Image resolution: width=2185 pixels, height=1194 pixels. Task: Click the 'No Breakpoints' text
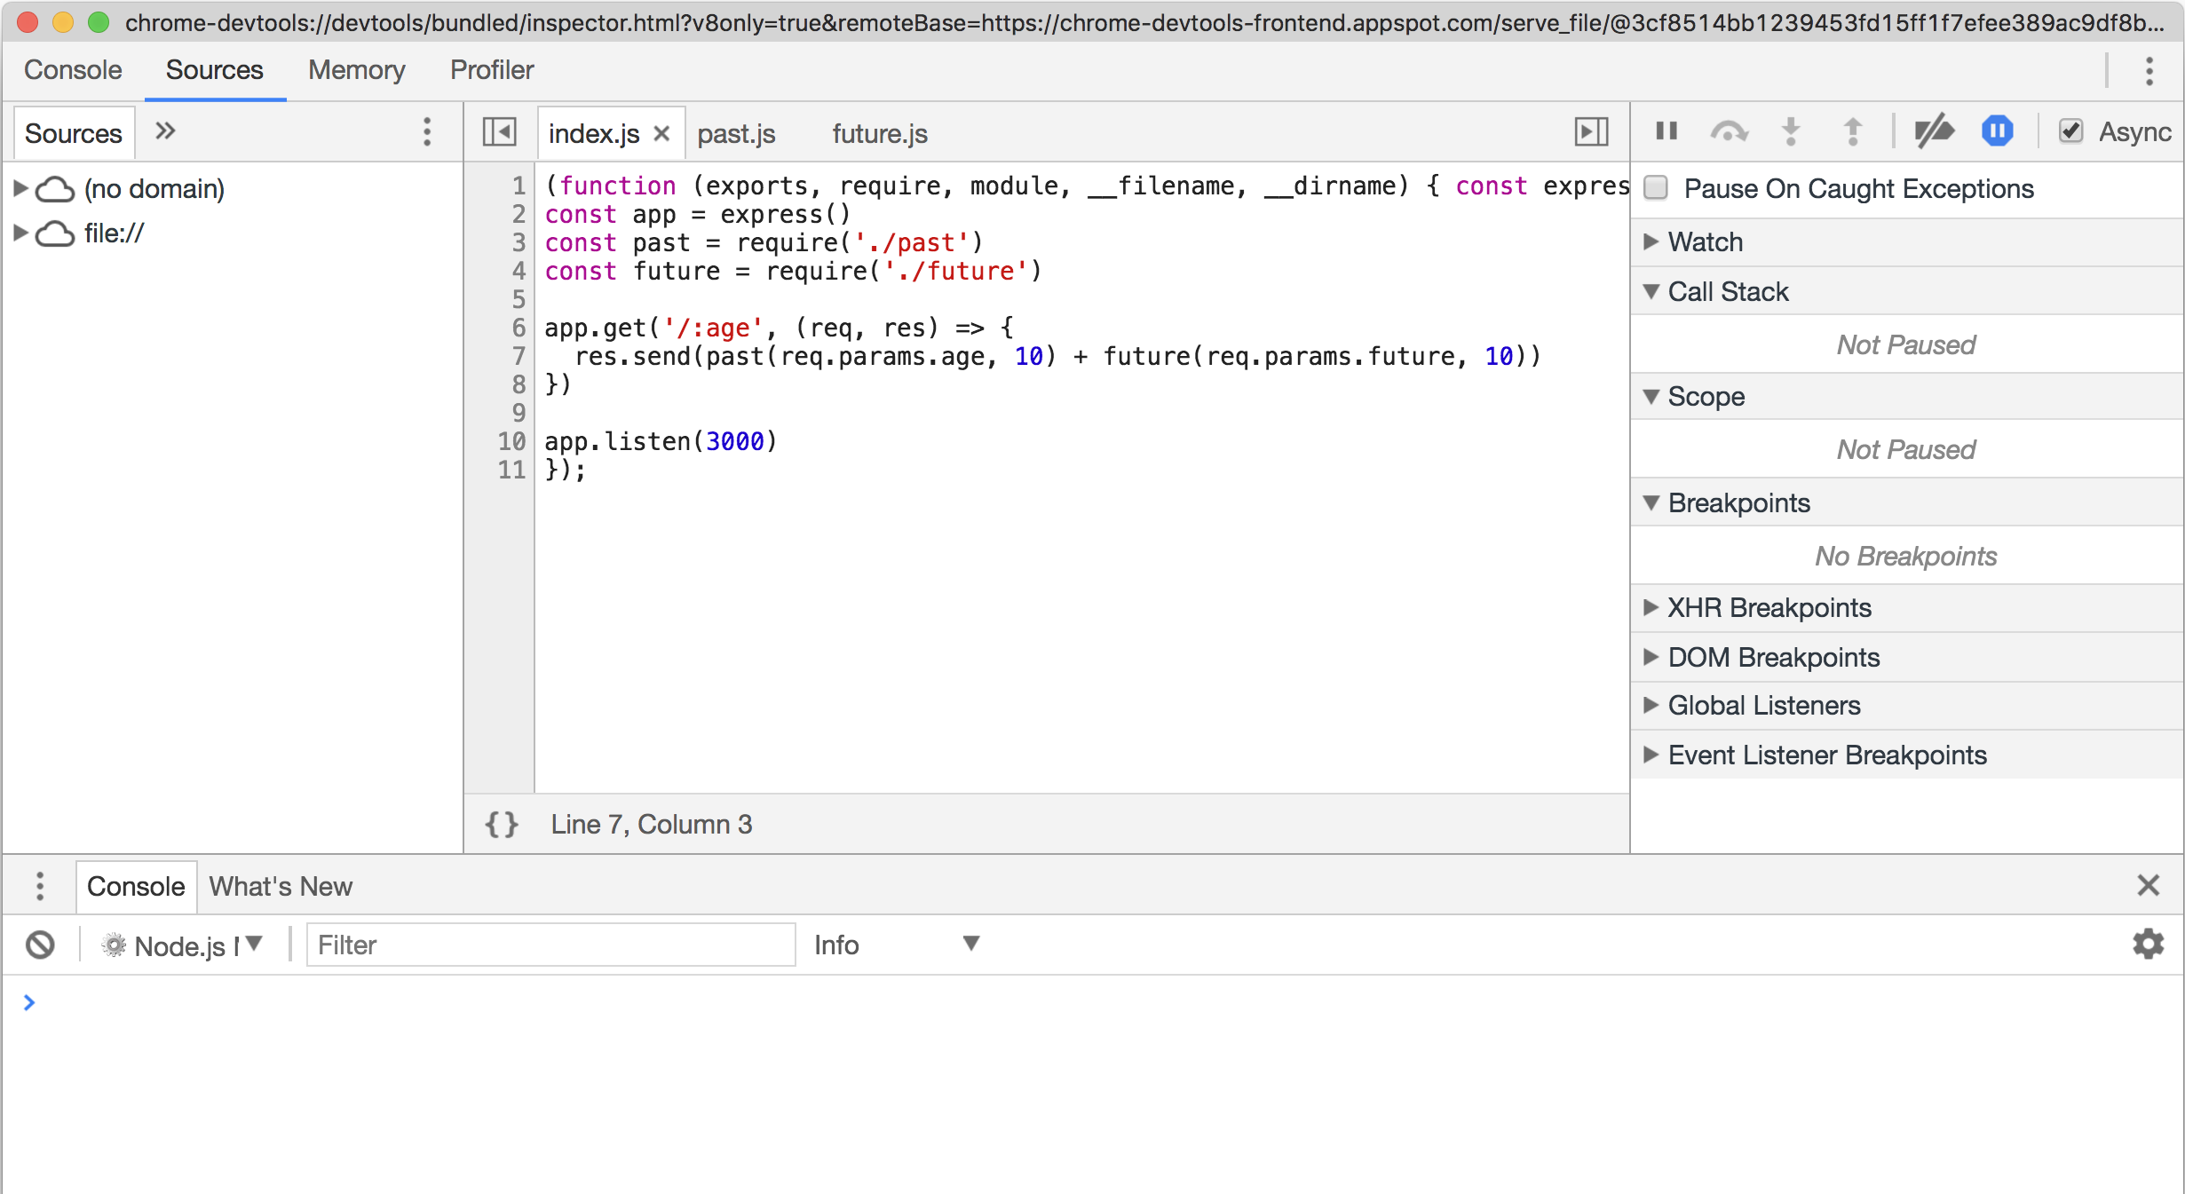(1906, 556)
